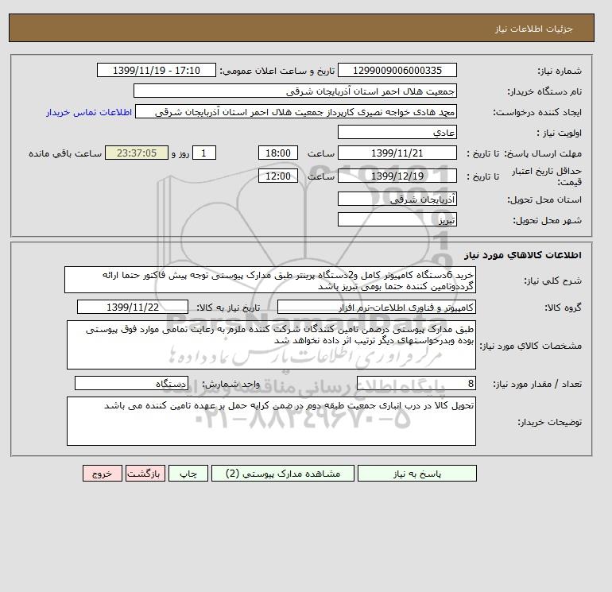Viewport: 612px width, 592px height.
Task: Click the اولویت نیاز field showing عادي
Action: click(x=397, y=132)
